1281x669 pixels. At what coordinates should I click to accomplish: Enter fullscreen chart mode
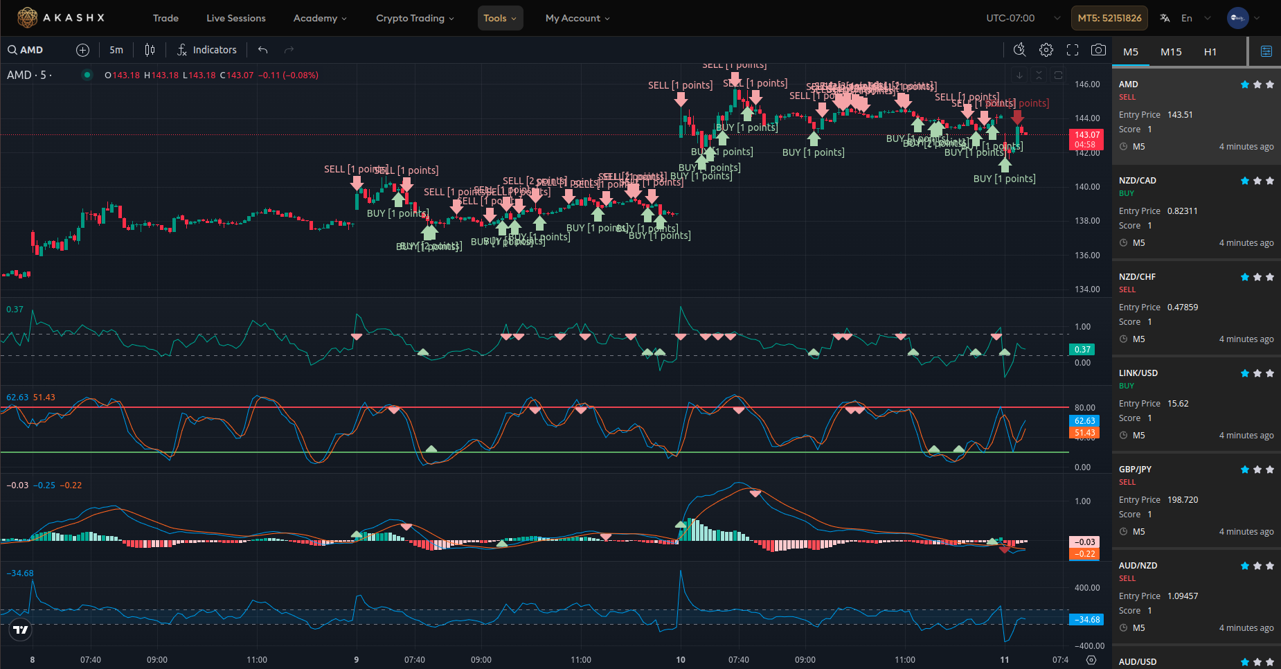(1073, 50)
